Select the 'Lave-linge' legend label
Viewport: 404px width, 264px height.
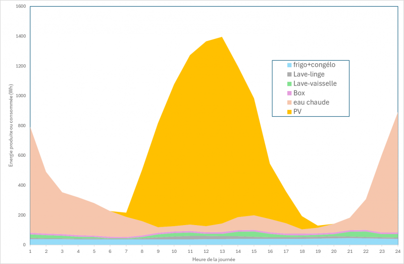pos(309,74)
